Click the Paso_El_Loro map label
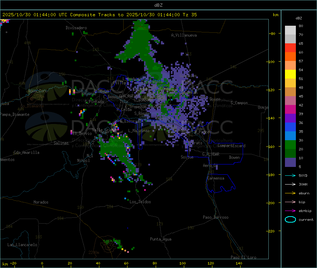The image size is (317, 268). [x=243, y=257]
